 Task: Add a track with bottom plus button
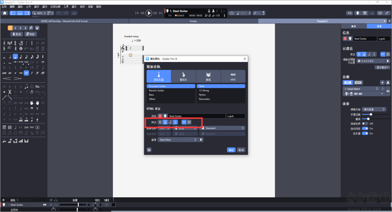(4, 200)
